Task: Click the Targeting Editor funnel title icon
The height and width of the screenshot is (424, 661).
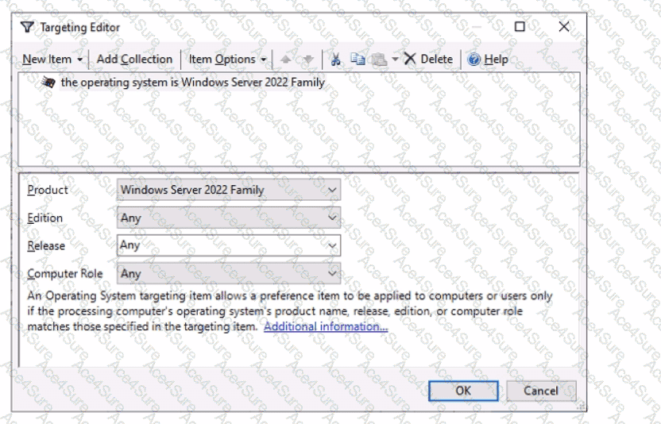Action: 28,27
